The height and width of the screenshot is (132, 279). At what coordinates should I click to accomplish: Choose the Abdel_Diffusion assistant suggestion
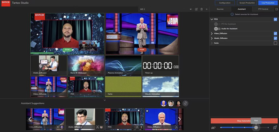point(85,119)
